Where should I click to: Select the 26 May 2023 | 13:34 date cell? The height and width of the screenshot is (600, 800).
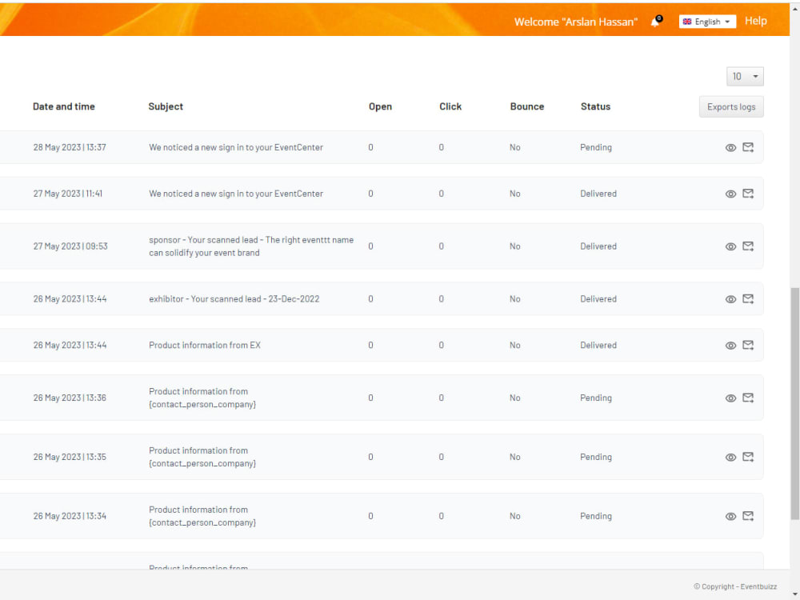pos(70,516)
